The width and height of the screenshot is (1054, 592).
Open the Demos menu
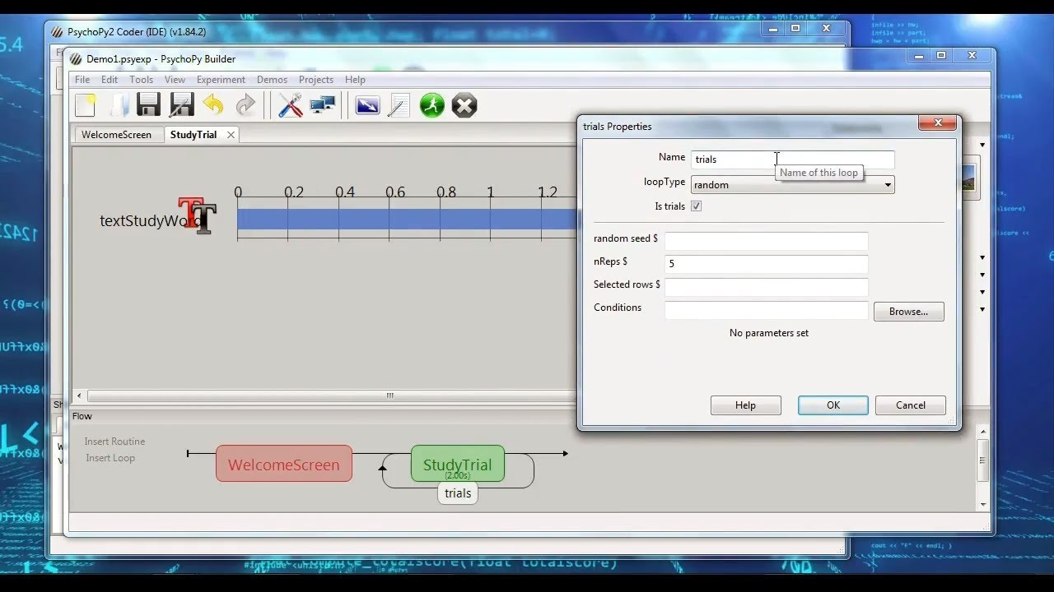point(272,80)
